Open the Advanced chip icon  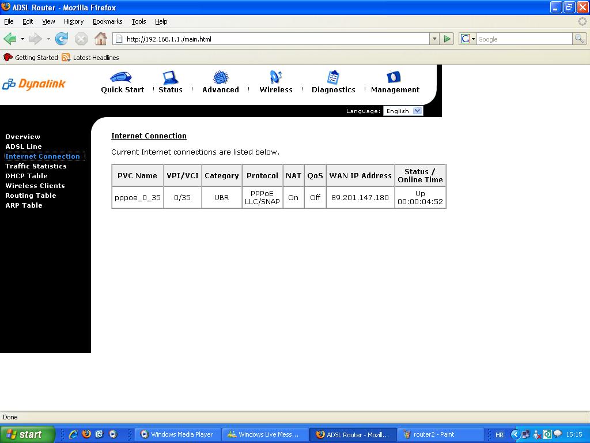221,77
